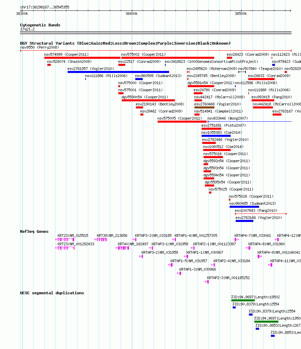
Task: Open the KRTAP2-4|NM_033184 gene arrow
Action: [213, 265]
